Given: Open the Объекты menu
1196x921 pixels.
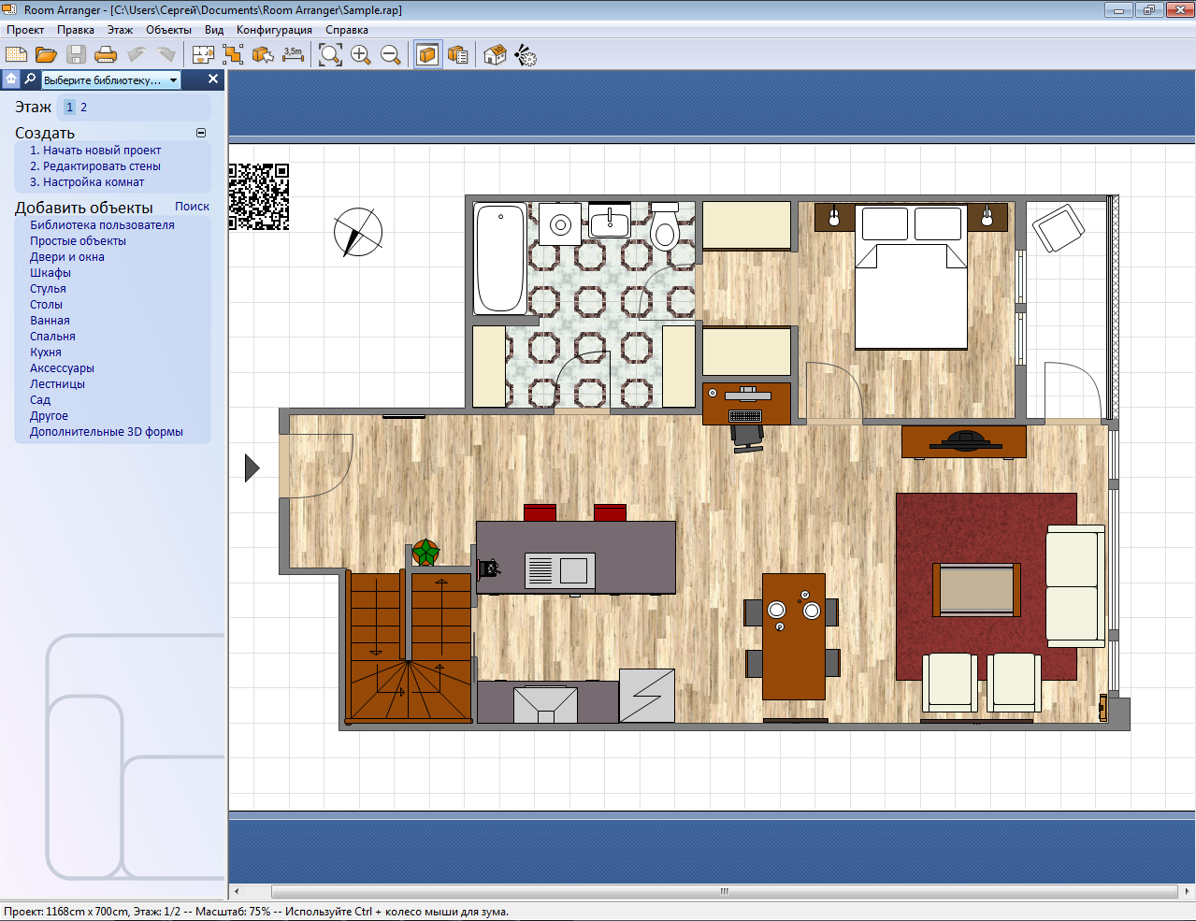Looking at the screenshot, I should (x=168, y=30).
